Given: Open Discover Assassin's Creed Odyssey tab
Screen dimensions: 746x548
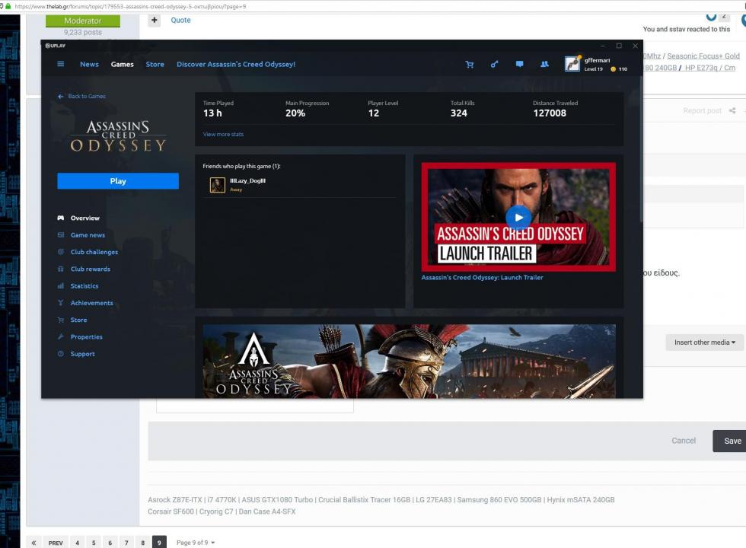Looking at the screenshot, I should (x=236, y=64).
